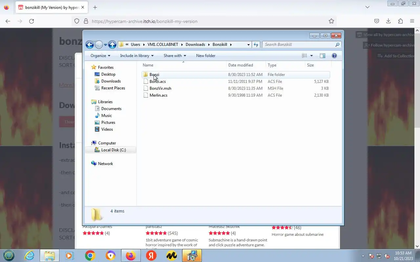
Task: Open the taskbar clock and date
Action: (x=403, y=256)
